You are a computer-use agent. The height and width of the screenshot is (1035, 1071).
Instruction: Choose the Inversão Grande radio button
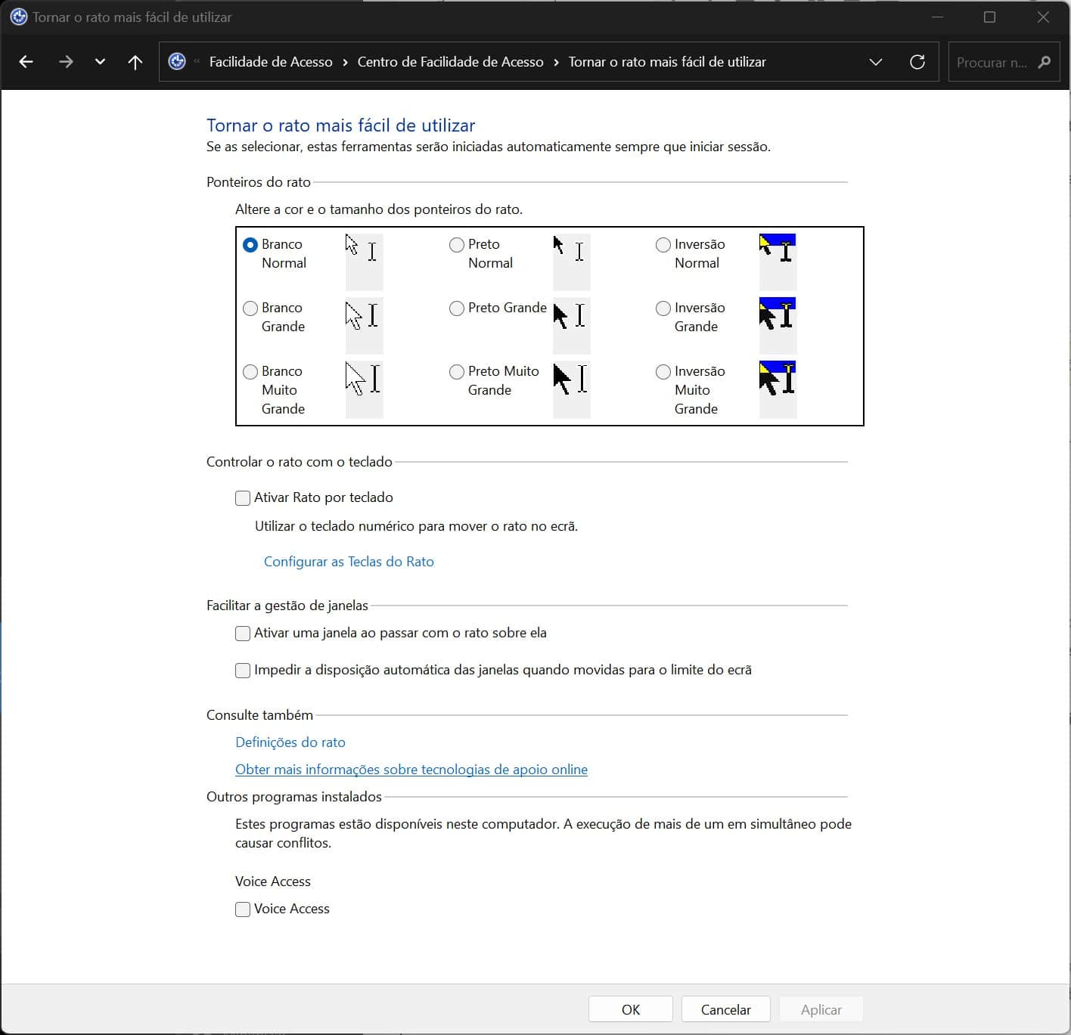coord(663,308)
